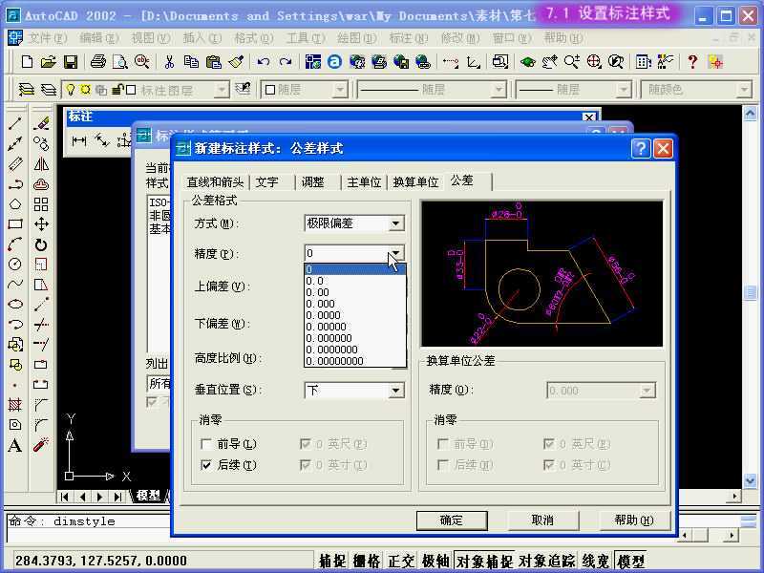Click the Open file icon
Image resolution: width=764 pixels, height=573 pixels.
click(x=49, y=62)
